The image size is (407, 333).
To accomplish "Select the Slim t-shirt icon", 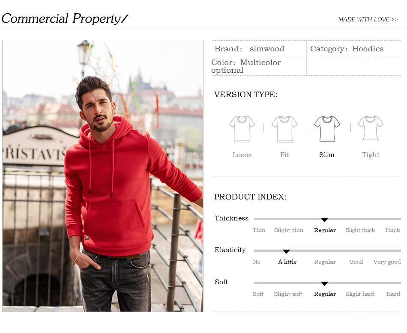I will pyautogui.click(x=327, y=129).
